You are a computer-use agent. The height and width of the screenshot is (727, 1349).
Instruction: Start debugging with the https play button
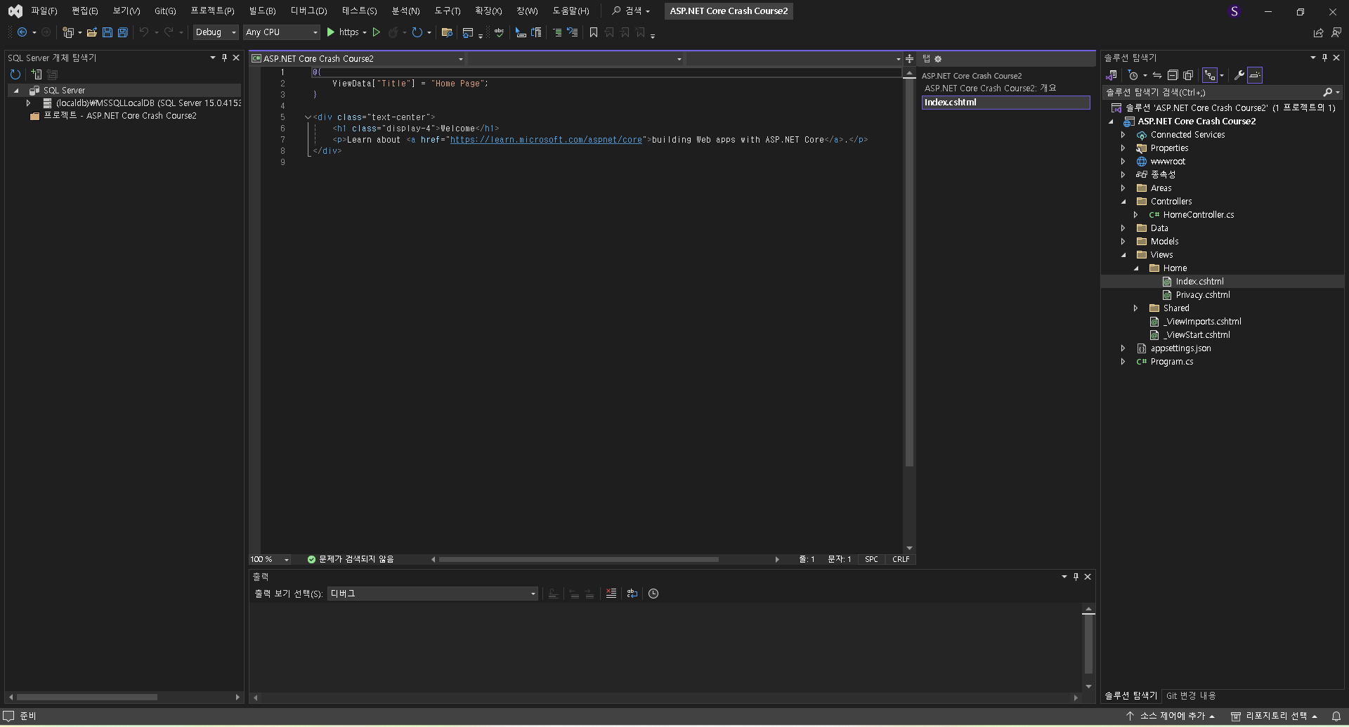(331, 32)
